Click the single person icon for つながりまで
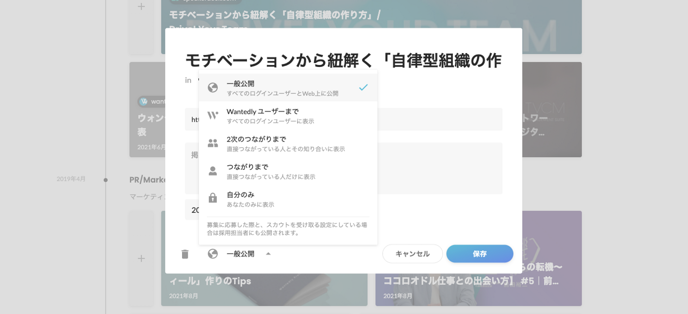Viewport: 688px width, 314px height. point(213,171)
